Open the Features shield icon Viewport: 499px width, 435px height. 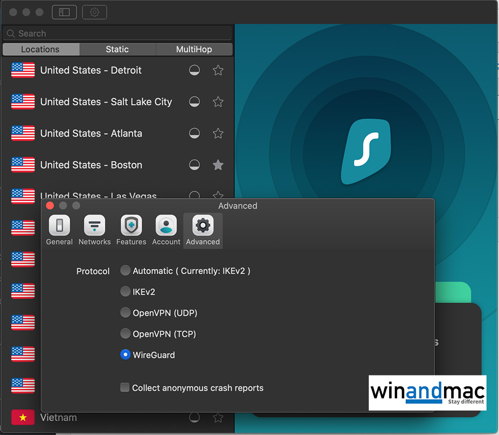[131, 226]
